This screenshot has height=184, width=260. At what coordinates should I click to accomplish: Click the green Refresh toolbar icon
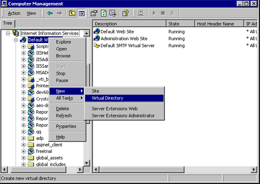click(x=103, y=13)
